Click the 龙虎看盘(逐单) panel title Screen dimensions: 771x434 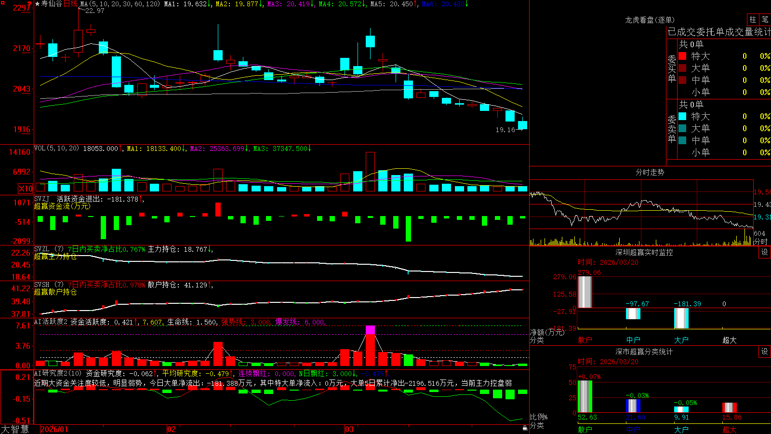pos(650,20)
